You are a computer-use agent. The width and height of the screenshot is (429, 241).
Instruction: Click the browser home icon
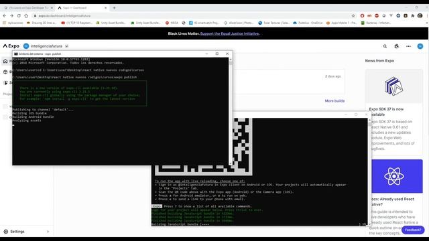coord(26,16)
